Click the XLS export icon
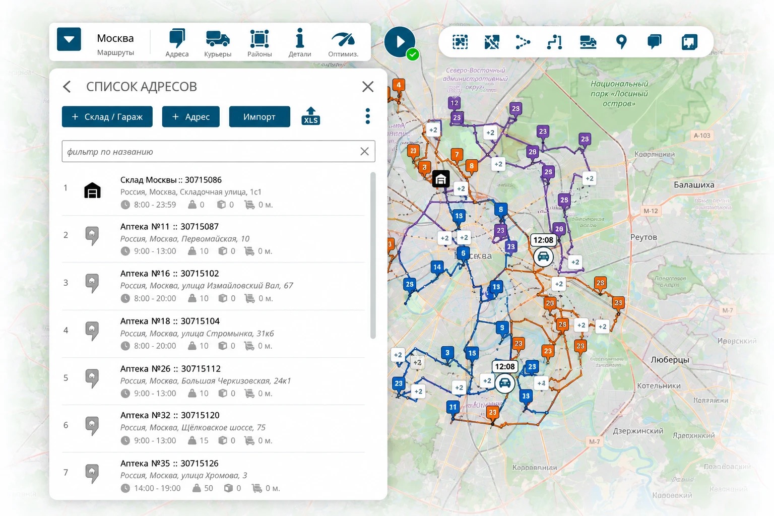Viewport: 774px width, 516px height. pyautogui.click(x=311, y=116)
